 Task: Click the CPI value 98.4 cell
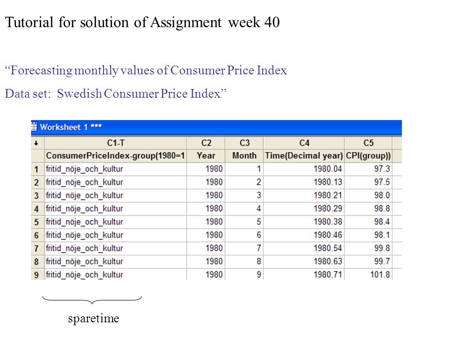pyautogui.click(x=368, y=222)
